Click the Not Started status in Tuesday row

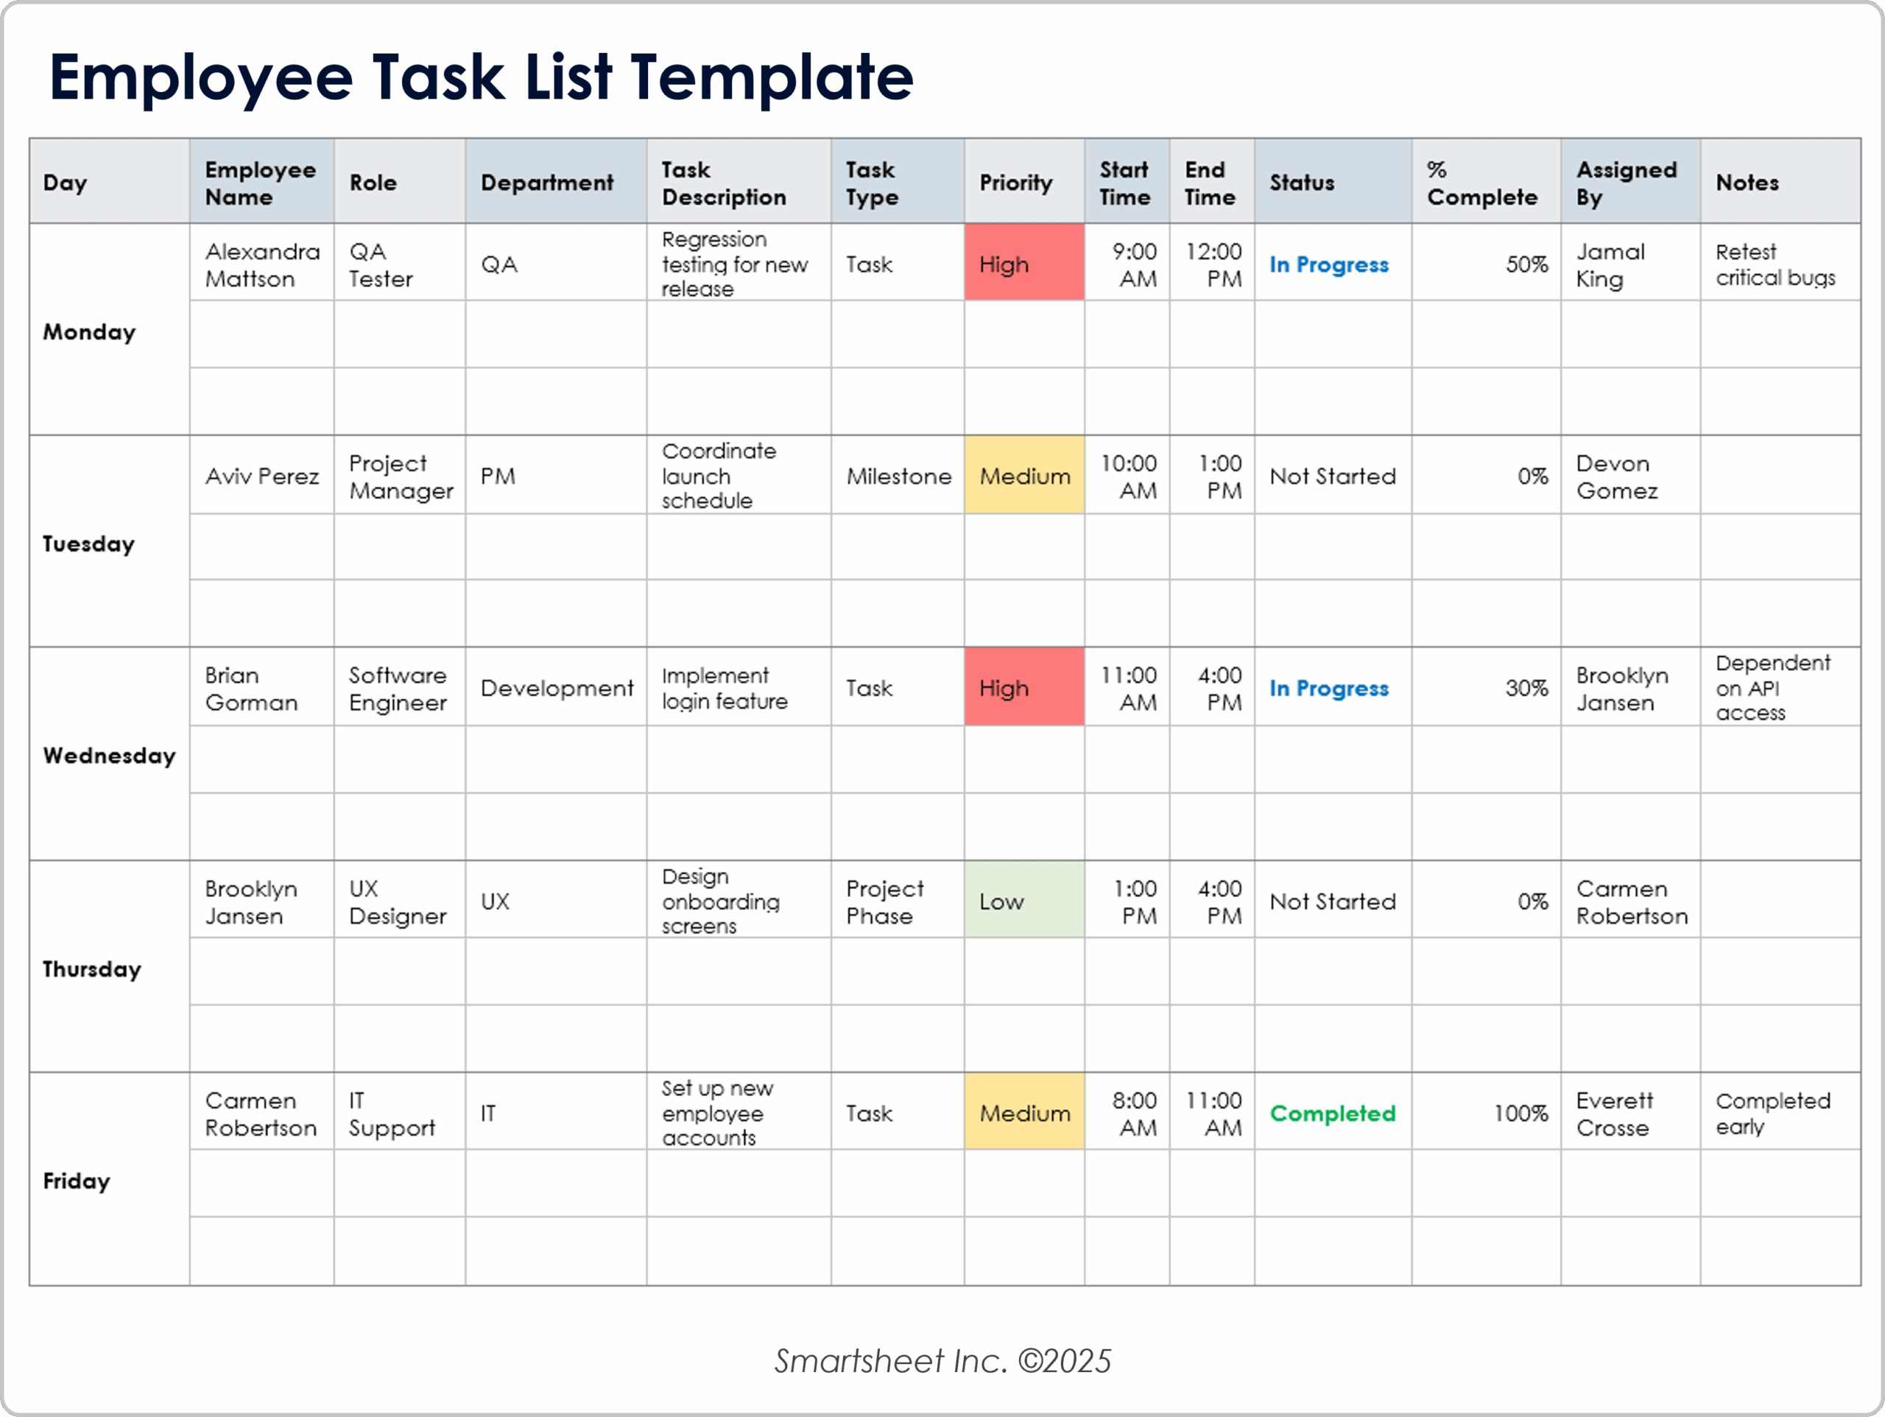point(1332,476)
